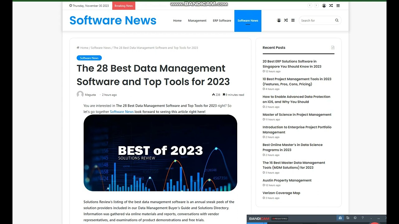
Task: Click the Recent Posts heading
Action: (x=274, y=48)
